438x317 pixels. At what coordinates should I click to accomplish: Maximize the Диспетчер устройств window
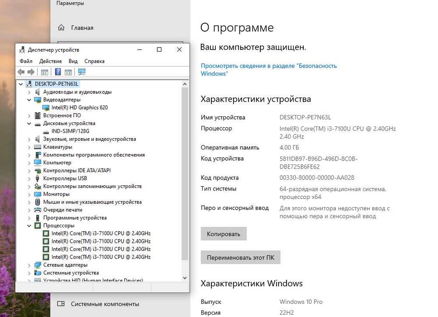(x=159, y=49)
